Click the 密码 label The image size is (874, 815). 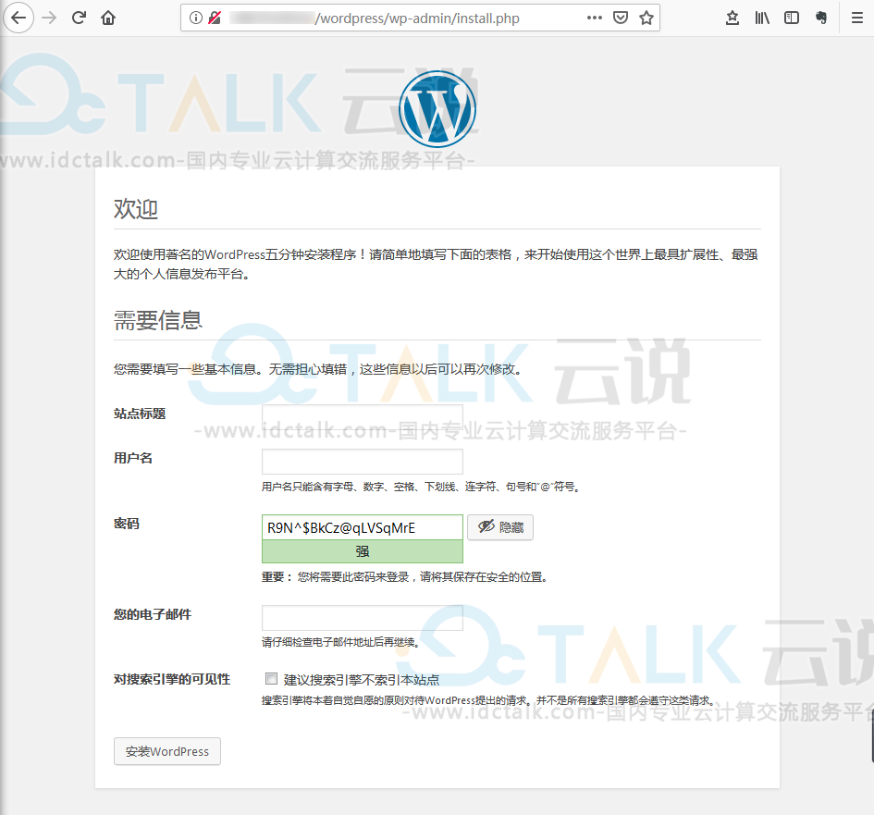(x=127, y=524)
